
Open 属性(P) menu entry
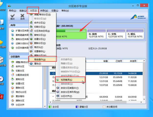click(43, 64)
